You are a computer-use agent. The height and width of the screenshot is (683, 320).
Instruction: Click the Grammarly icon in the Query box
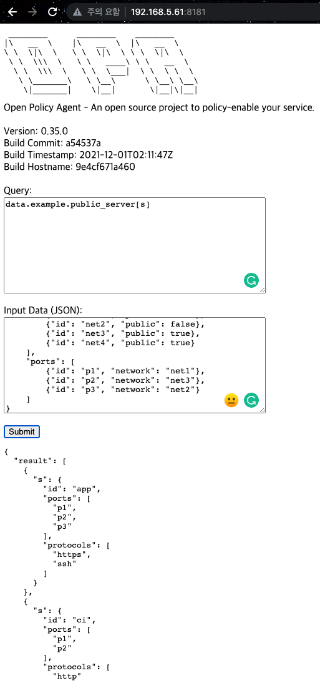coord(251,280)
